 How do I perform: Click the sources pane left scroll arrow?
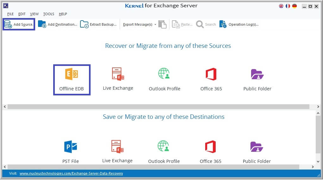[x=5, y=106]
